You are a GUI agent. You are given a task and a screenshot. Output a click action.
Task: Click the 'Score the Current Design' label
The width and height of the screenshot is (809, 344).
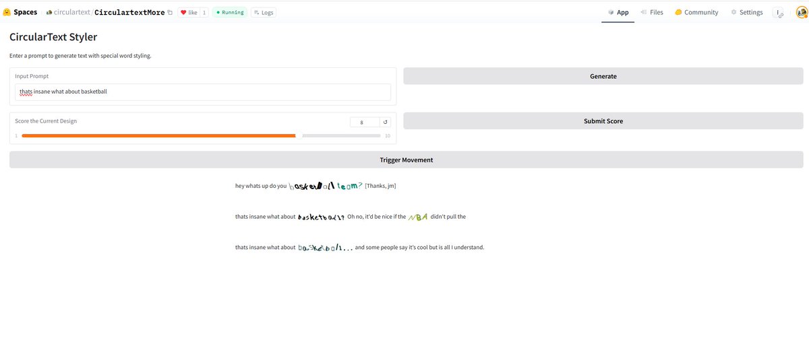46,121
